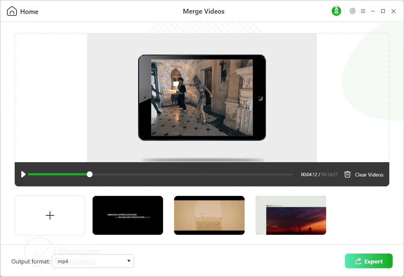
Task: Minimize the Merge Videos window
Action: [373, 11]
